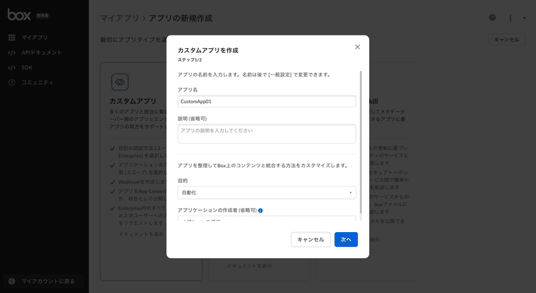
Task: Click the SDK code icon
Action: click(11, 68)
